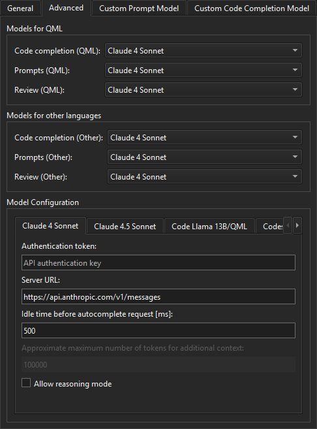317x429 pixels.
Task: Open the Custom Prompt Model tab
Action: point(139,8)
